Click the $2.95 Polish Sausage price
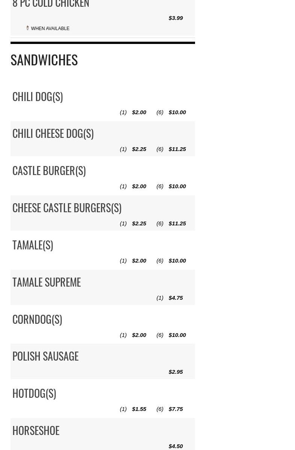The image size is (295, 450). point(175,372)
